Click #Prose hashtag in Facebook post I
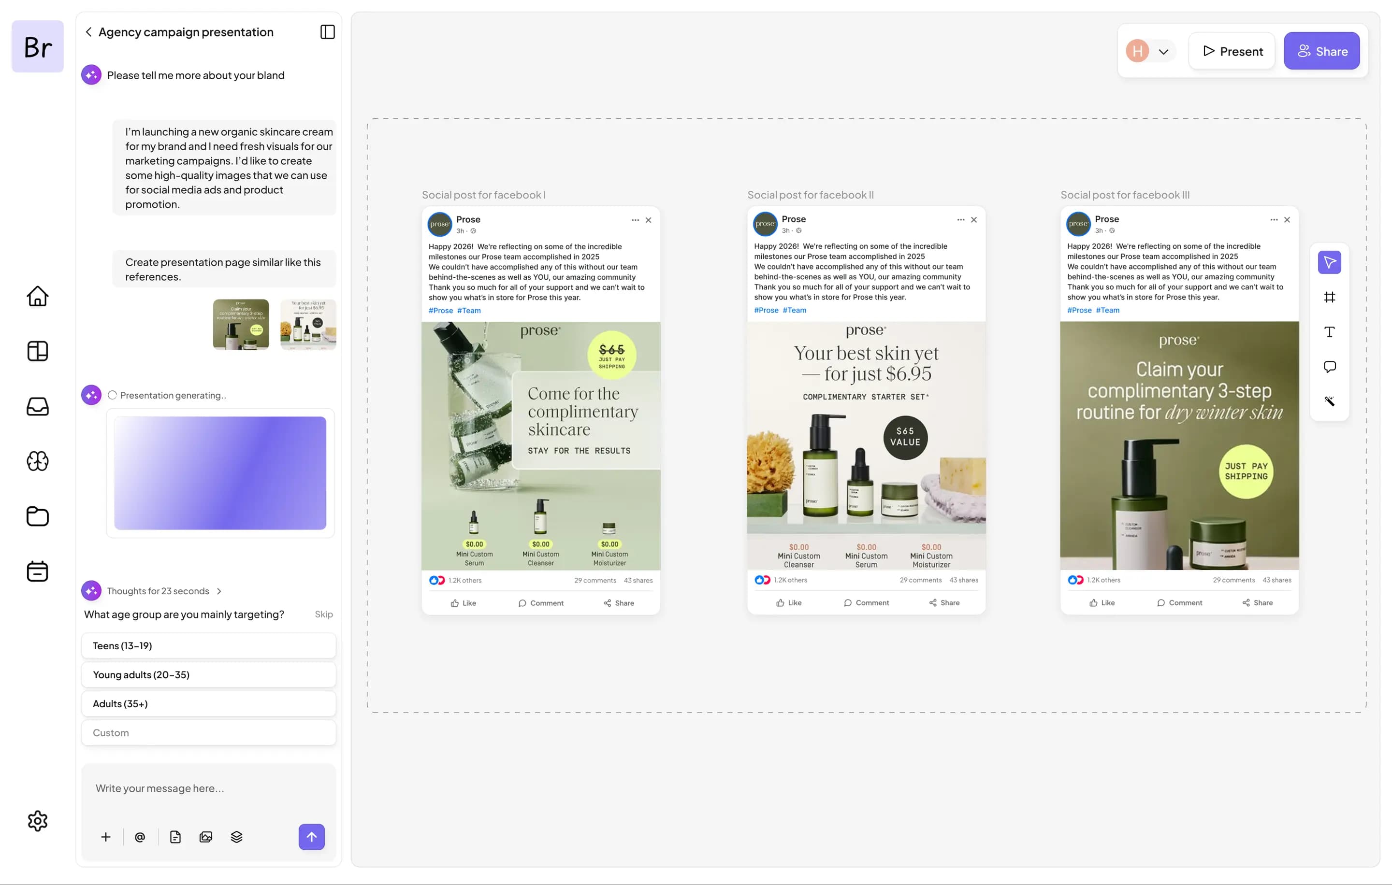Screen dimensions: 1392x885 point(440,310)
